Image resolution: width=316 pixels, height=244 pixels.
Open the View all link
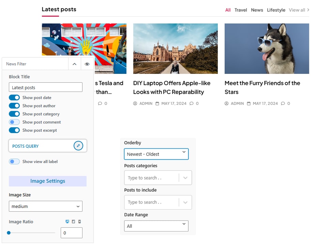[x=299, y=10]
